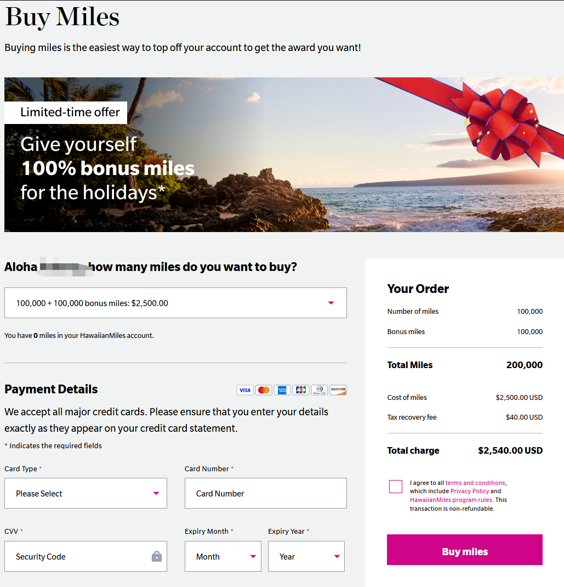564x587 pixels.
Task: Check the terms and conditions agreement box
Action: 396,487
